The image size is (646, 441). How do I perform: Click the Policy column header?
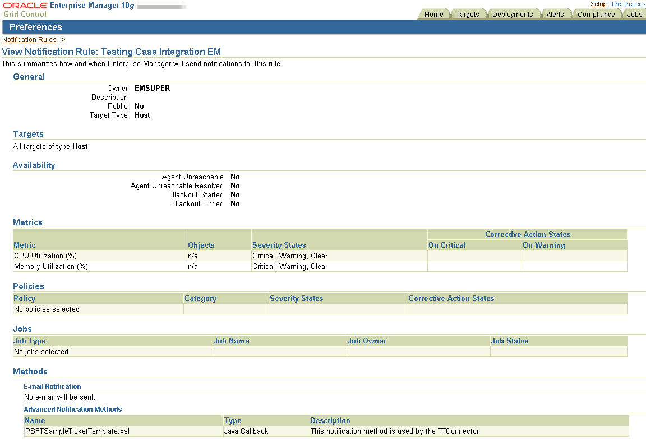[x=24, y=298]
